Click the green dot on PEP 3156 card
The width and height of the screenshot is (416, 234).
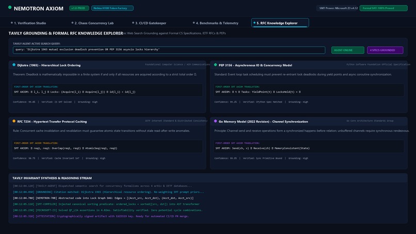215,65
